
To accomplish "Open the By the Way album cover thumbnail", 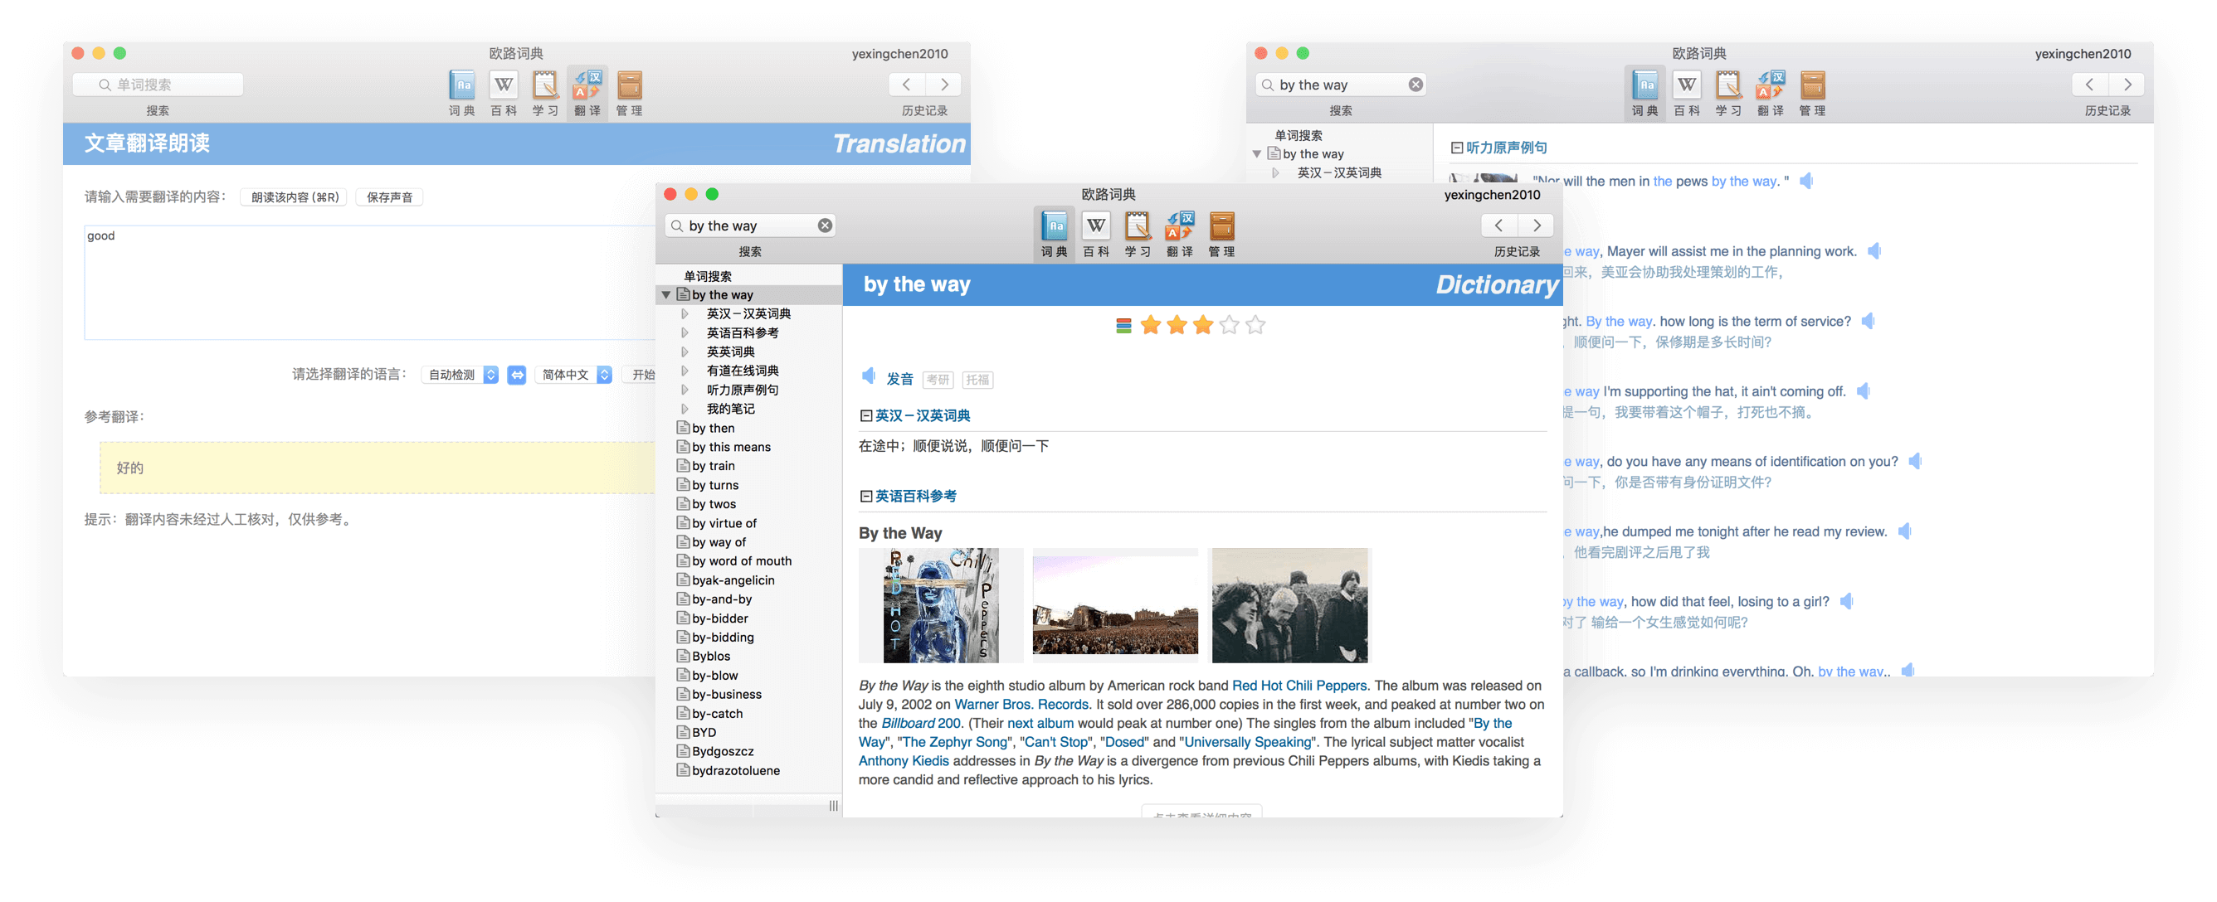I will click(x=942, y=605).
